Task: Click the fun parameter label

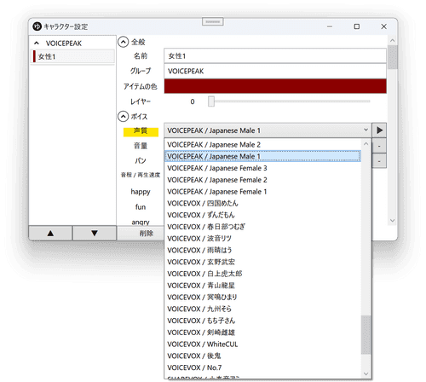Action: pyautogui.click(x=141, y=207)
